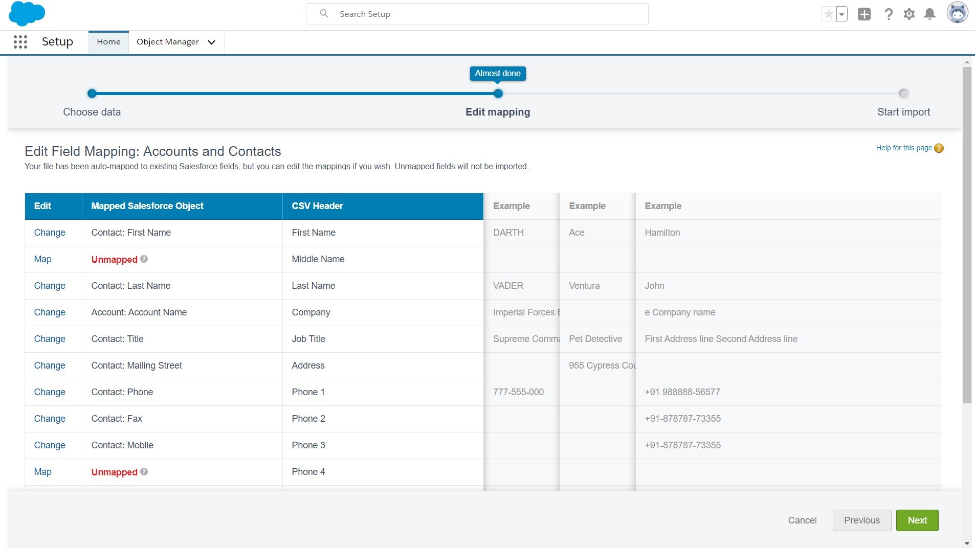Click the Start import progress circle
This screenshot has height=548, width=975.
[x=903, y=94]
